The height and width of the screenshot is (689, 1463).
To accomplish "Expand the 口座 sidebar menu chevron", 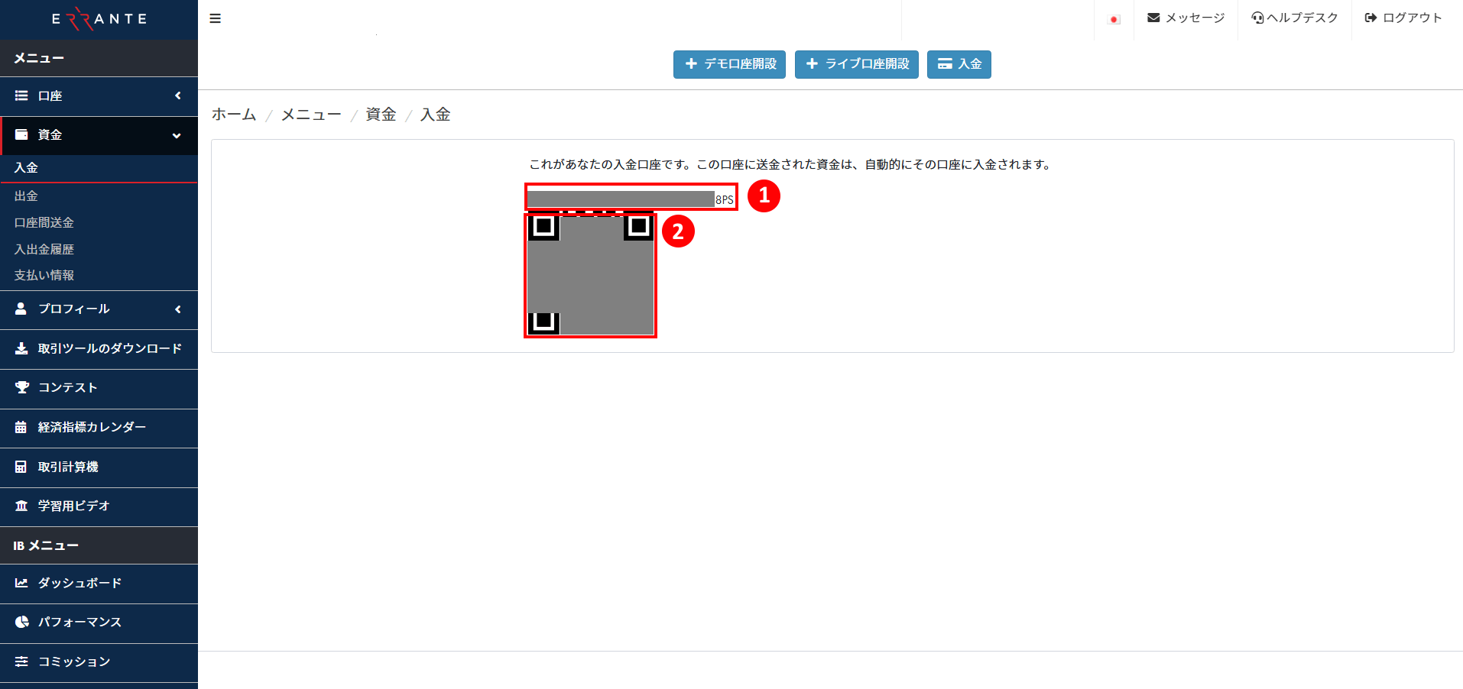I will tap(177, 95).
